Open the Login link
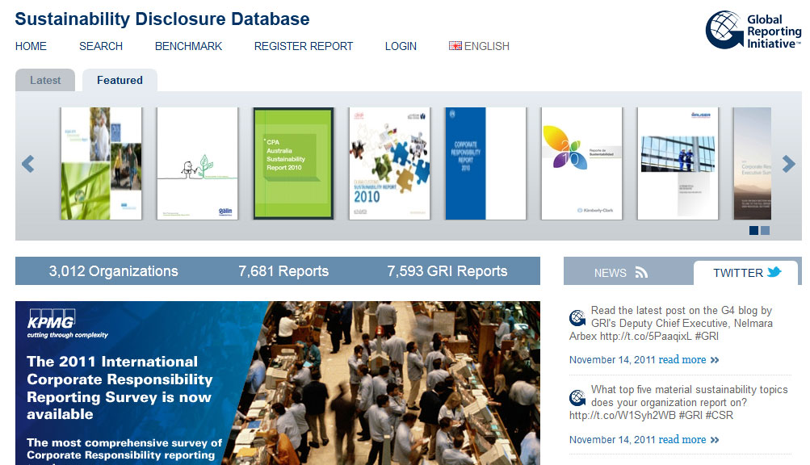Viewport: 810px width, 465px height. pyautogui.click(x=401, y=46)
